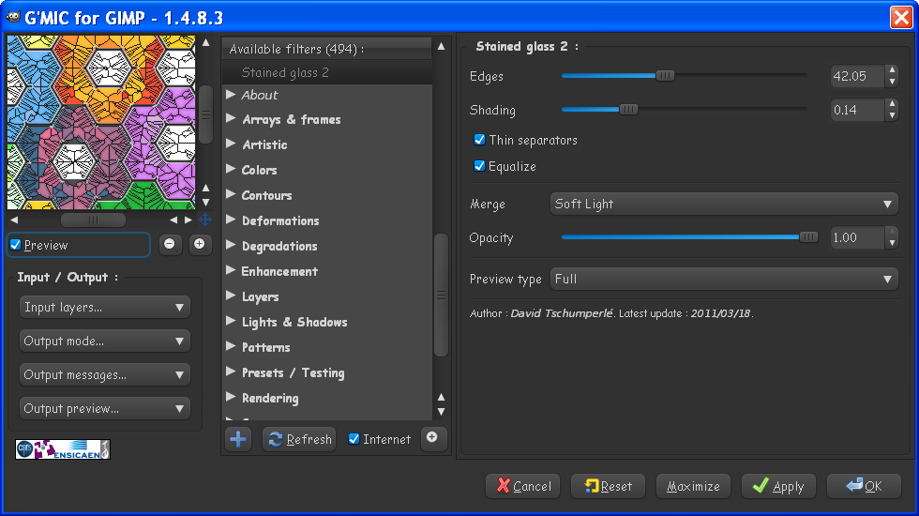Click the Edges value field 42.05

click(858, 76)
